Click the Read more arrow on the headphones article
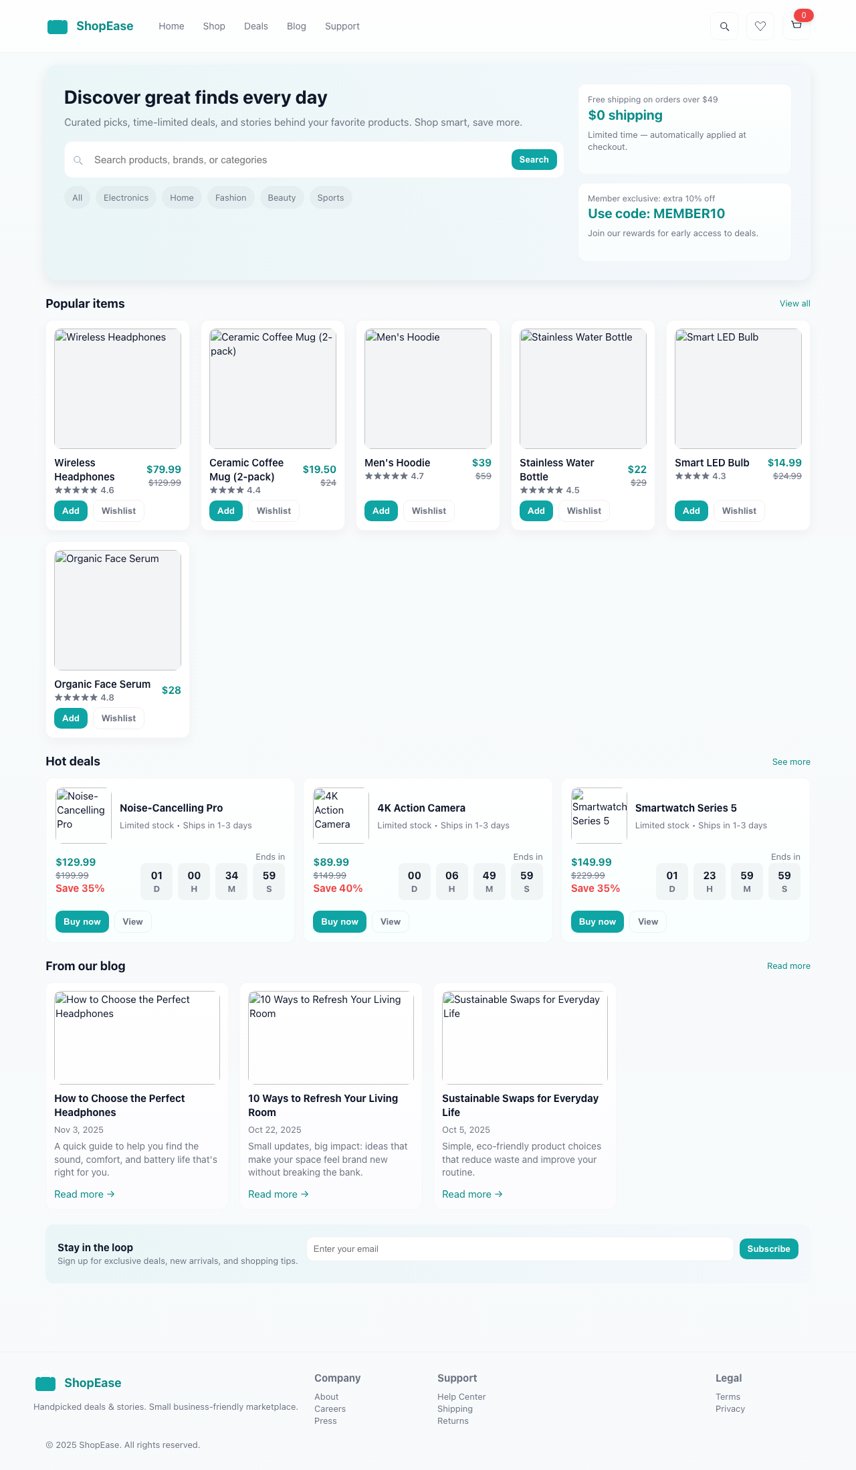Image resolution: width=856 pixels, height=1470 pixels. click(84, 1194)
